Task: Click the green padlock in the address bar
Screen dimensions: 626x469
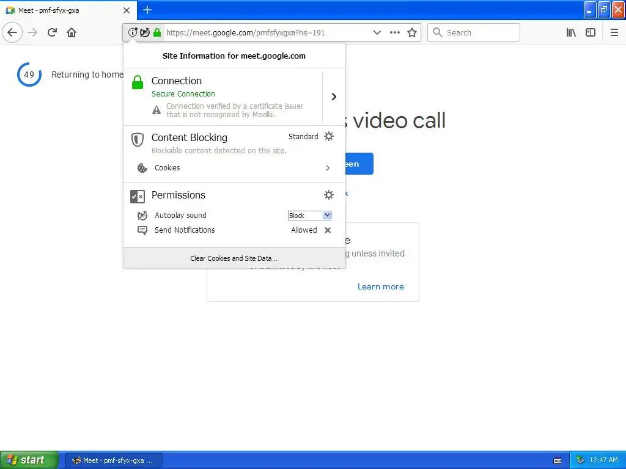Action: pyautogui.click(x=157, y=32)
